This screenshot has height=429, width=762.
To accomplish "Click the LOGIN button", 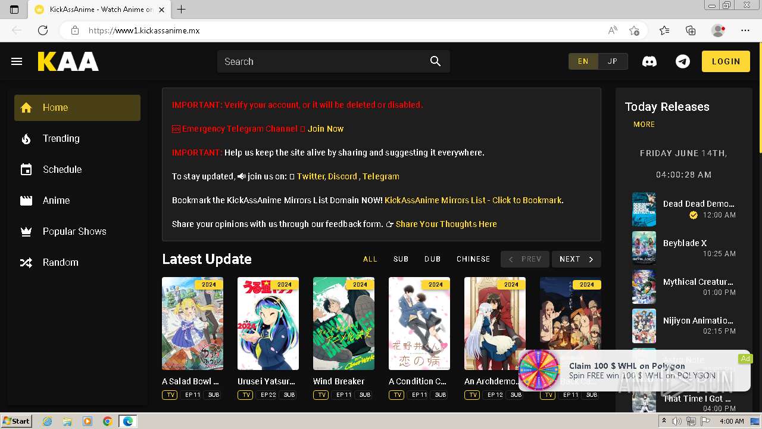I will tap(726, 61).
